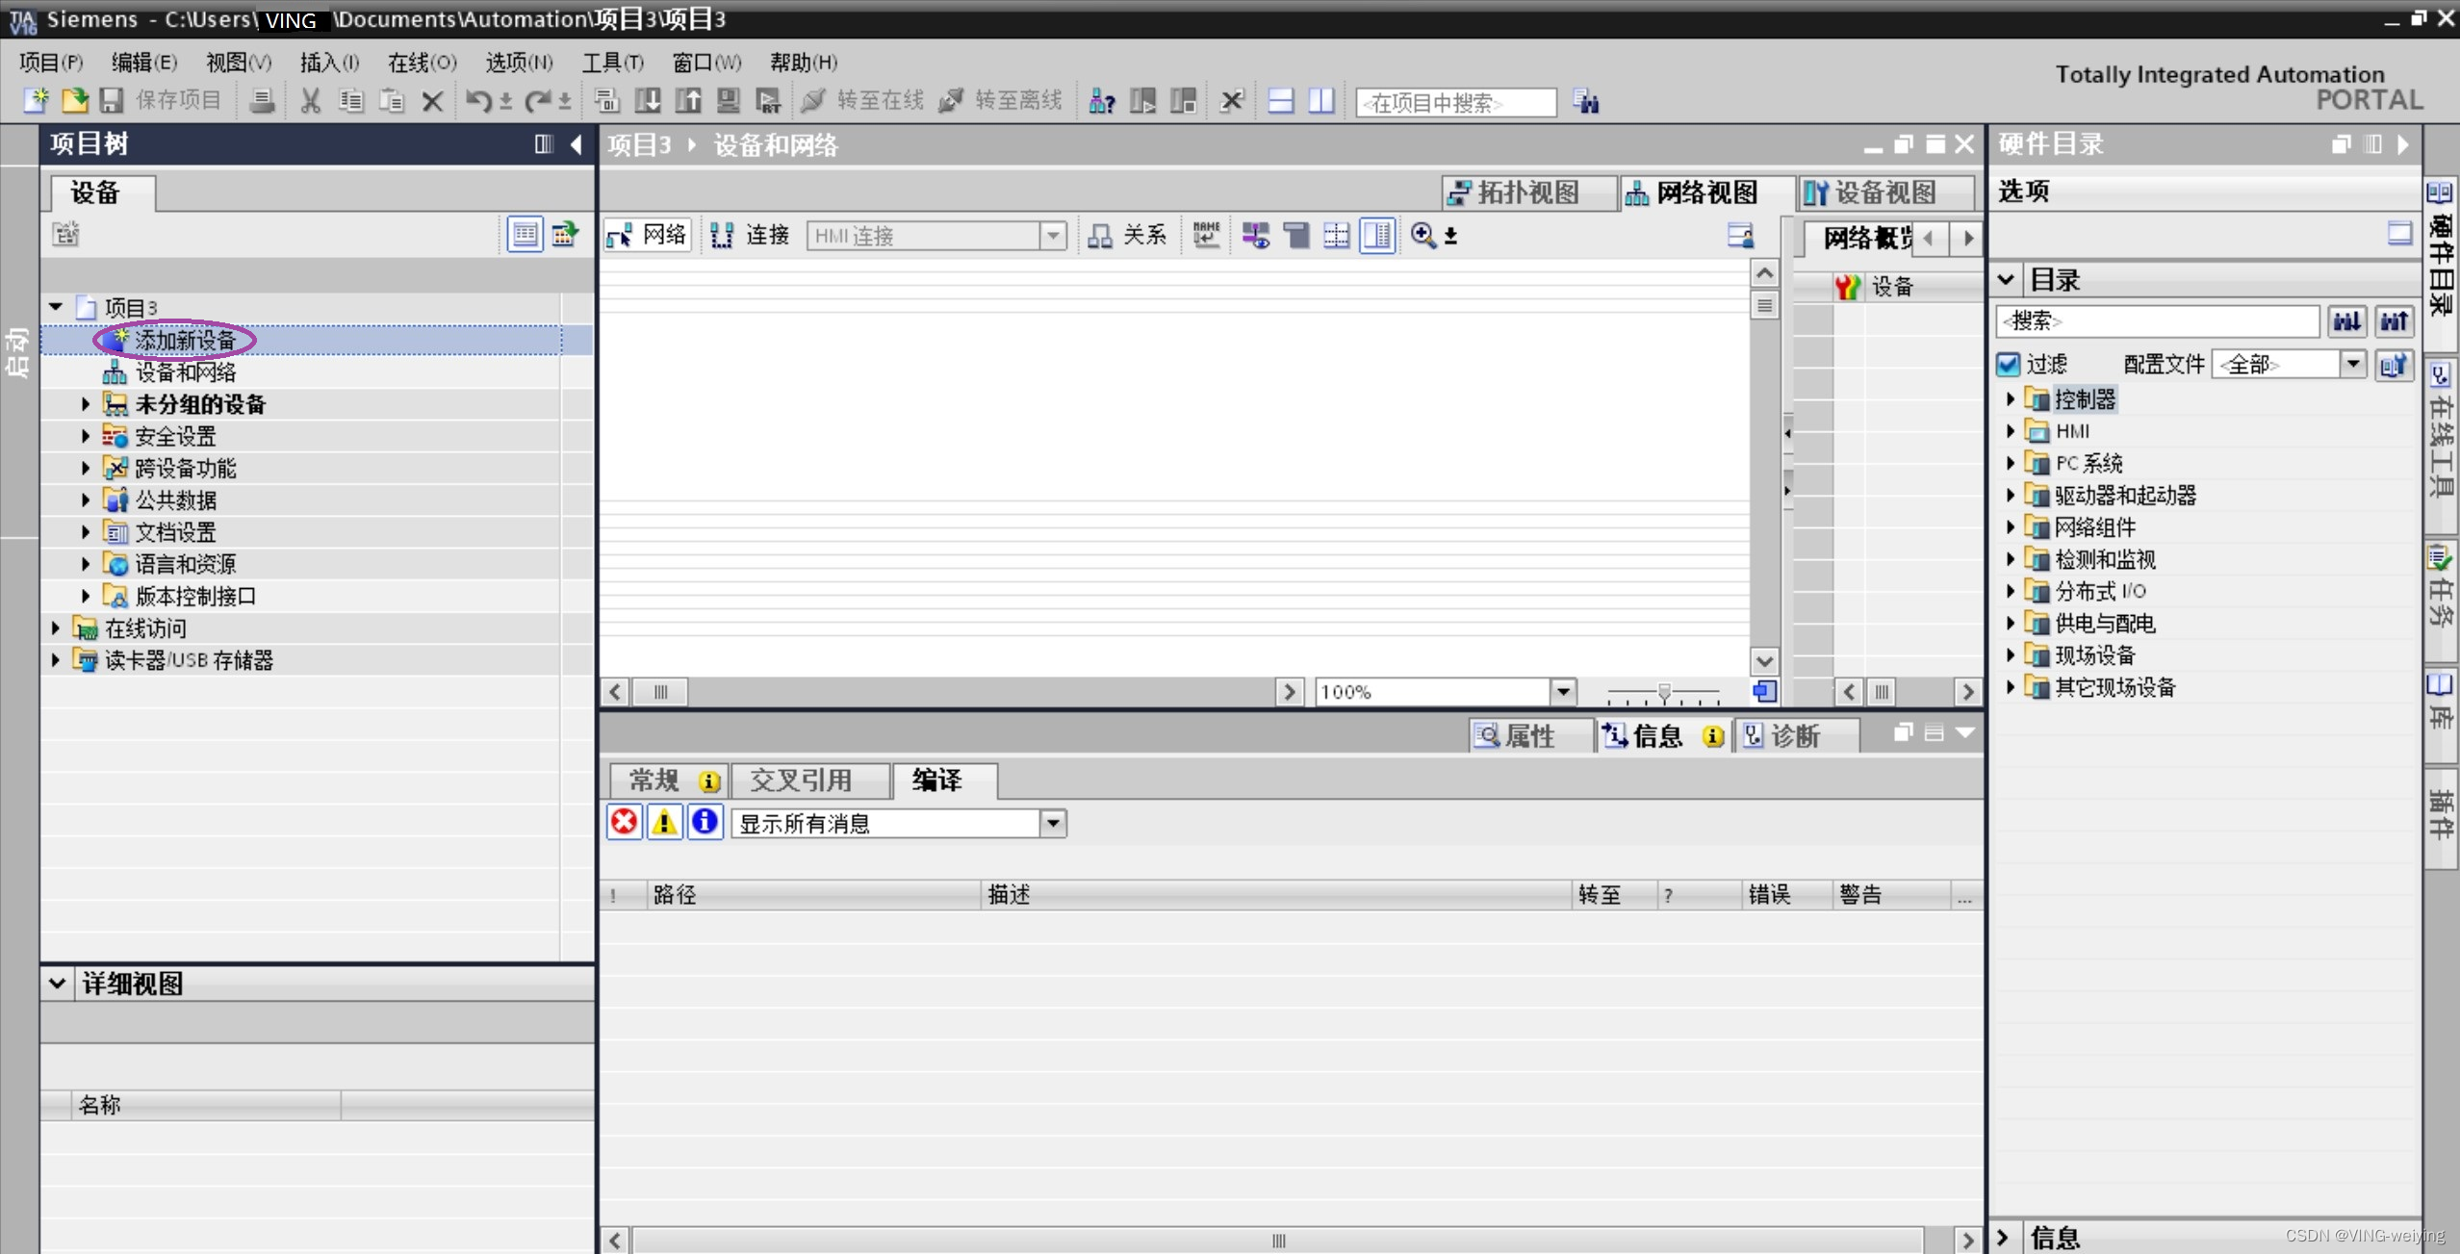Viewport: 2460px width, 1254px height.
Task: Click the blue information filter icon
Action: point(705,822)
